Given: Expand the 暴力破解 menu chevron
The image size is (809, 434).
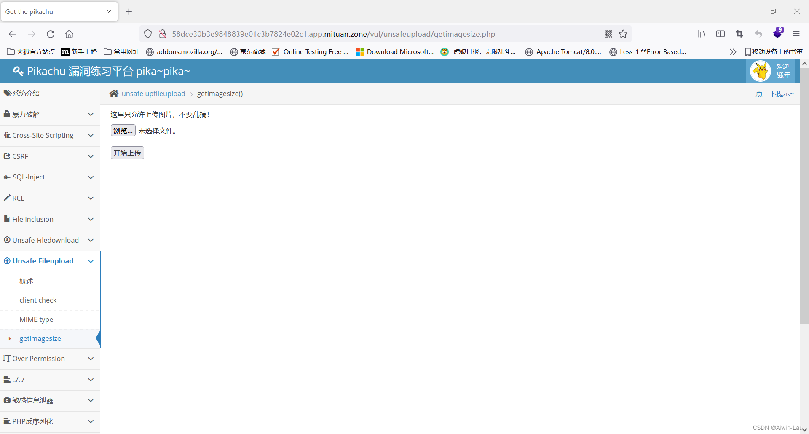Looking at the screenshot, I should pyautogui.click(x=91, y=115).
